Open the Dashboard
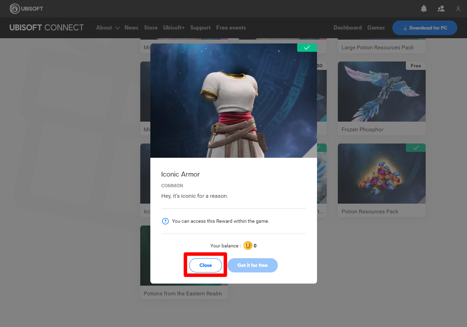This screenshot has width=467, height=327. [348, 28]
